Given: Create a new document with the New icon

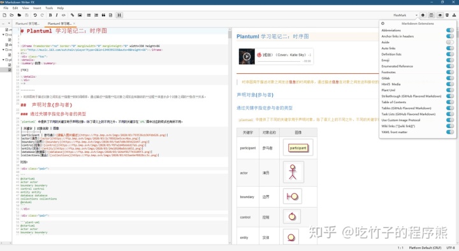Looking at the screenshot, I should click(x=4, y=15).
